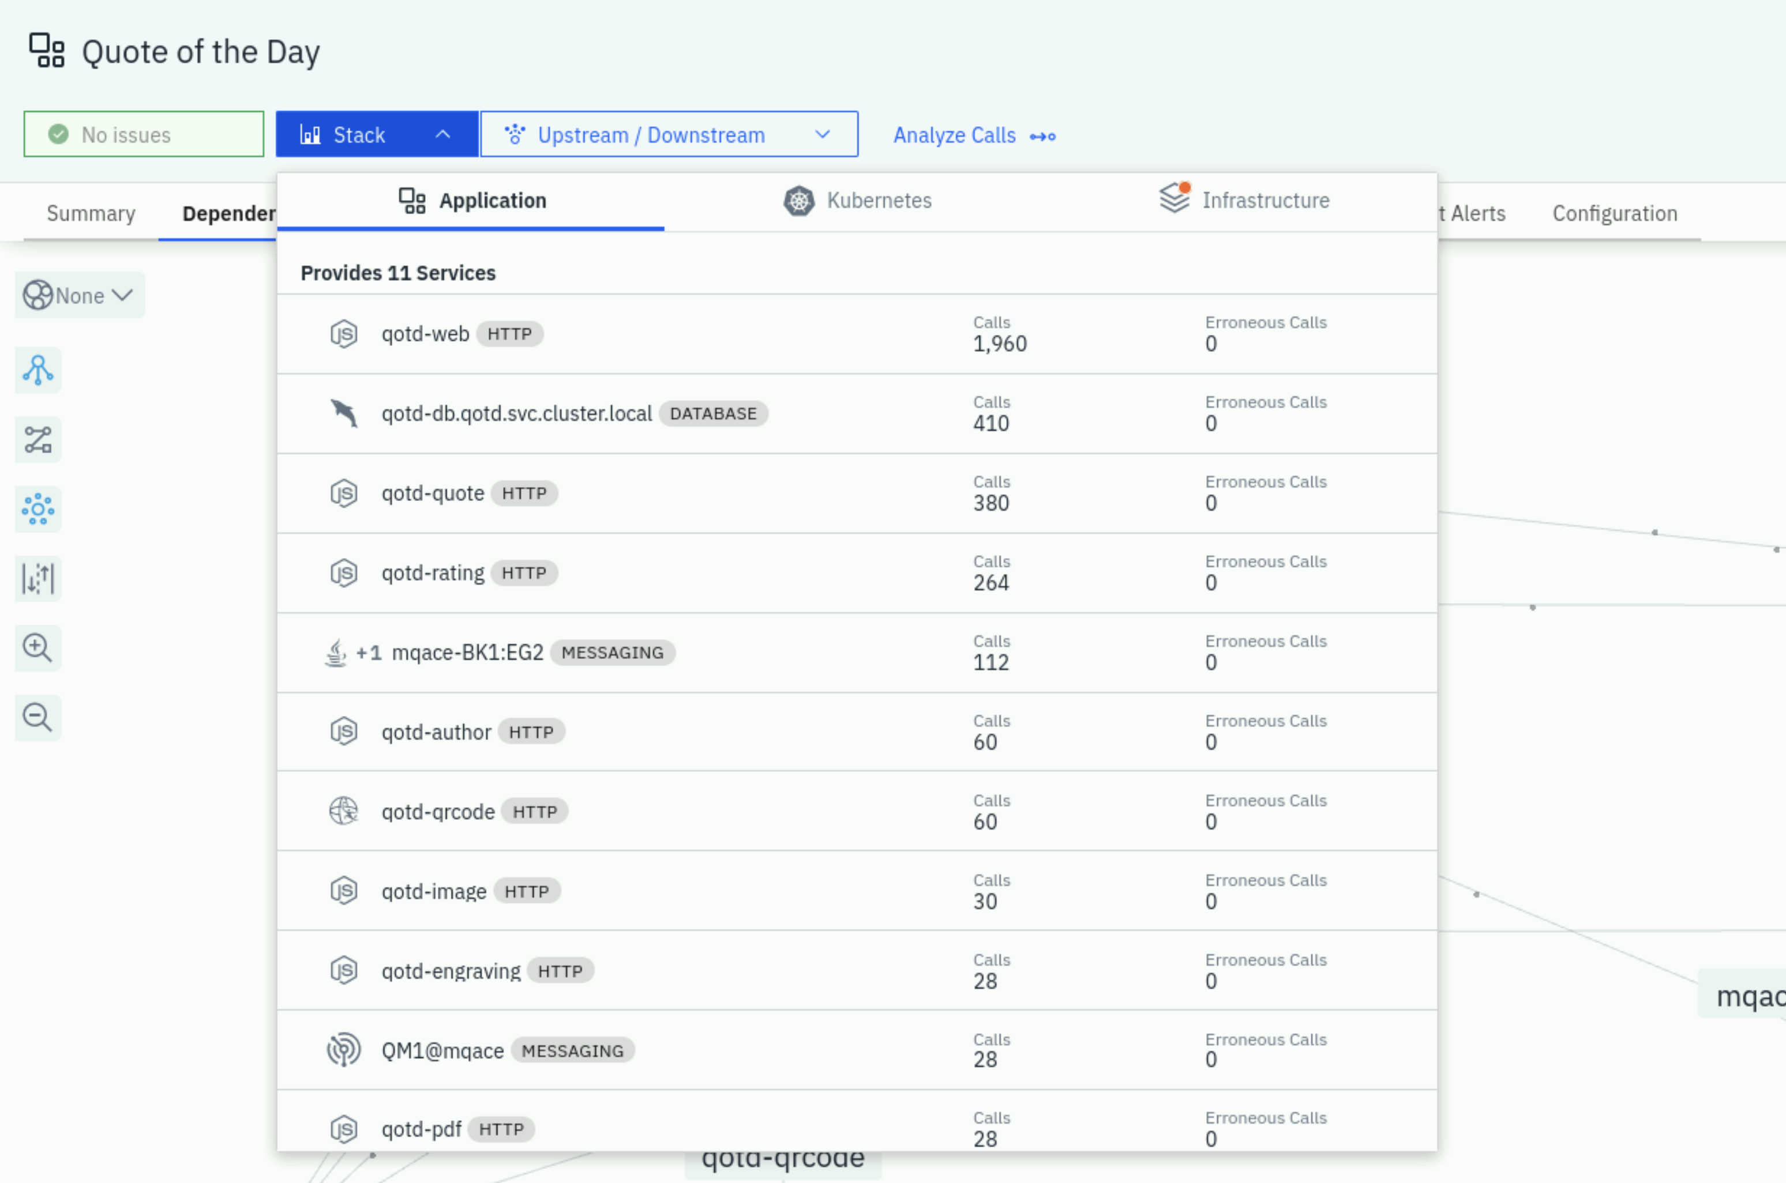Click the Stack button label
Viewport: 1786px width, 1183px height.
(x=359, y=135)
